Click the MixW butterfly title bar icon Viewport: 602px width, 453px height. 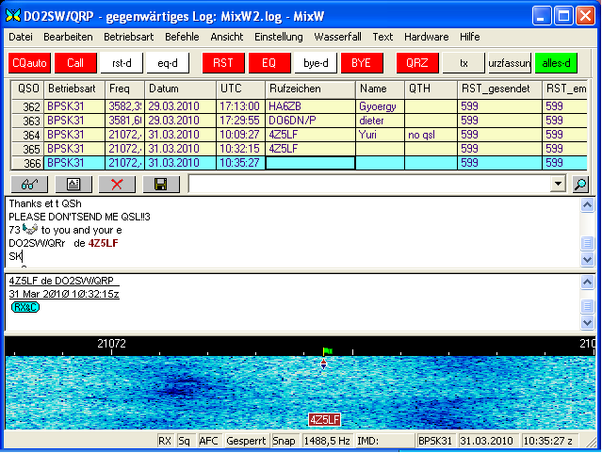point(12,16)
